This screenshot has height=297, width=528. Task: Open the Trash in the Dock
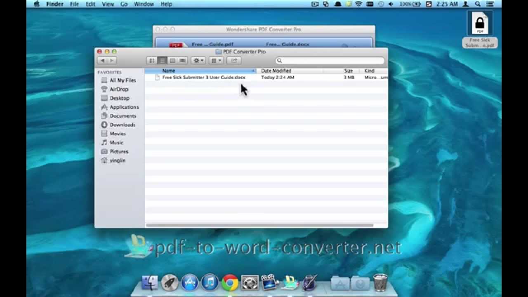(x=380, y=283)
